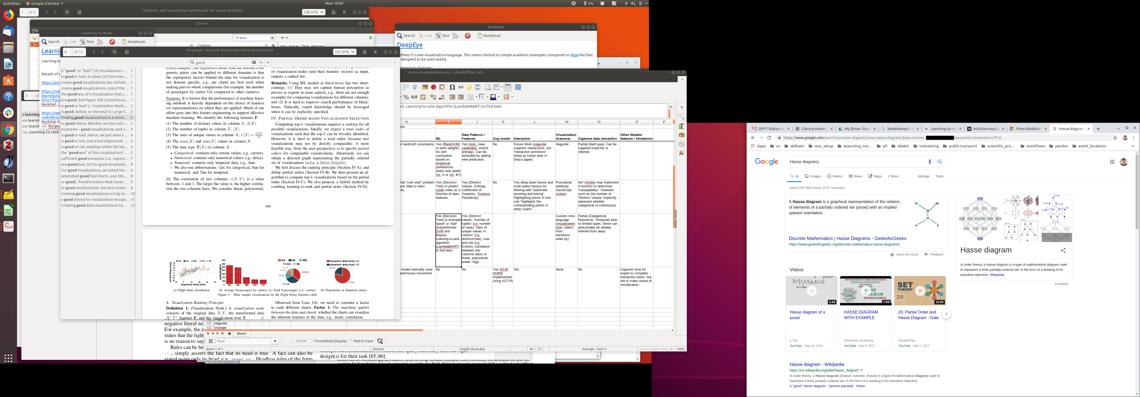Open the DeepEye link in the note window
Viewport: 1140px width, 397px height.
(409, 45)
